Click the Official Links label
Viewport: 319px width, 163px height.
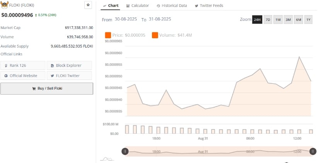pyautogui.click(x=11, y=54)
